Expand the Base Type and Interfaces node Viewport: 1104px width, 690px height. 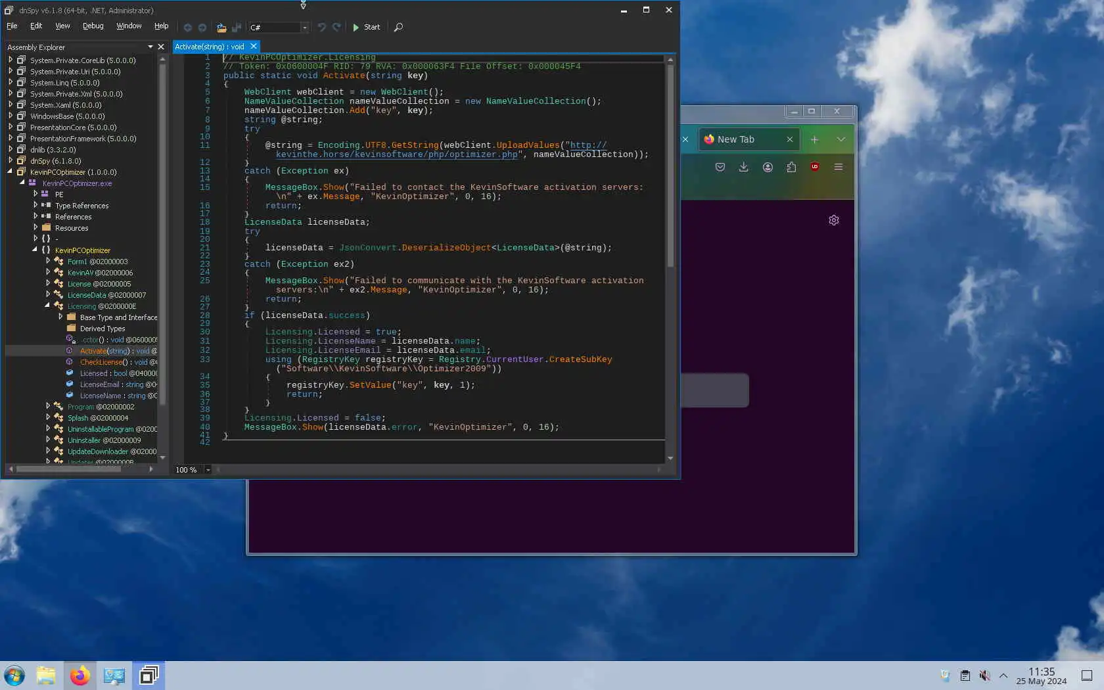point(60,317)
